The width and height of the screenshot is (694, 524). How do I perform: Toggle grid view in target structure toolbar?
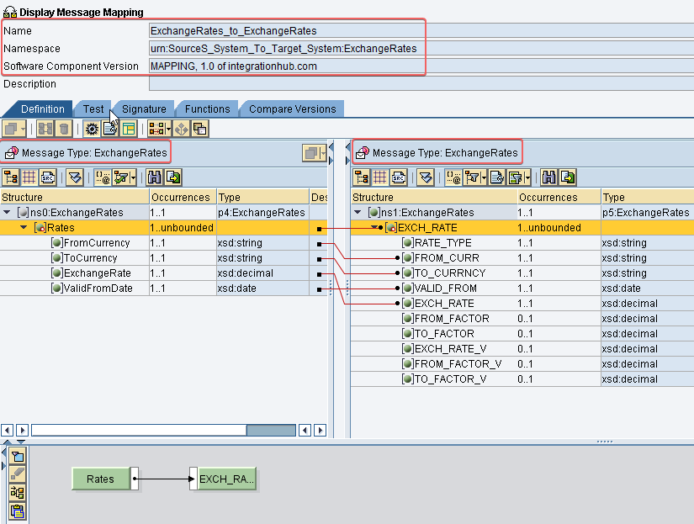pyautogui.click(x=379, y=177)
